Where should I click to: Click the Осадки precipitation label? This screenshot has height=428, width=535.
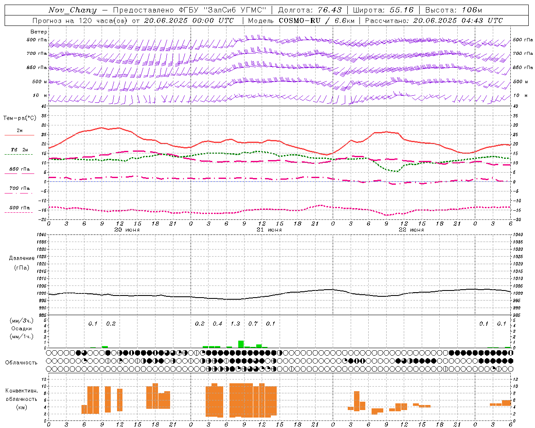pos(22,329)
